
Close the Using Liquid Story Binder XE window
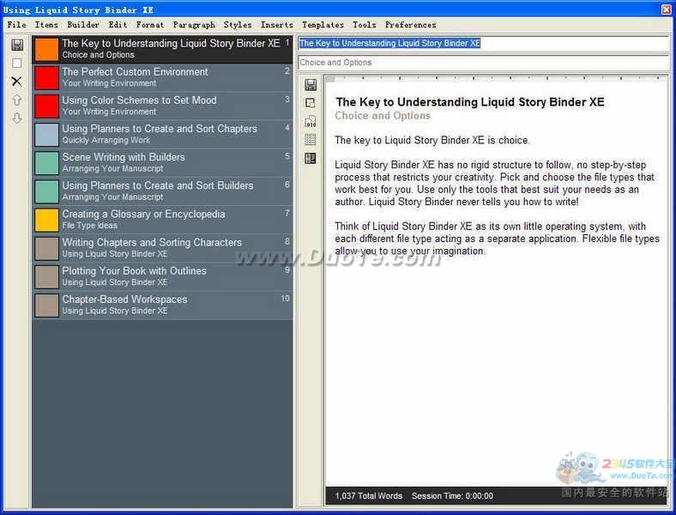tap(666, 9)
